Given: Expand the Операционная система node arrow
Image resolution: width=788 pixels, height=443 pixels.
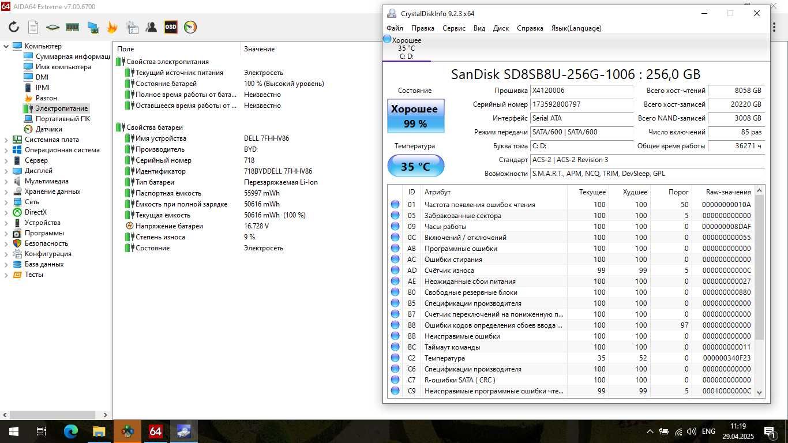Looking at the screenshot, I should [6, 150].
